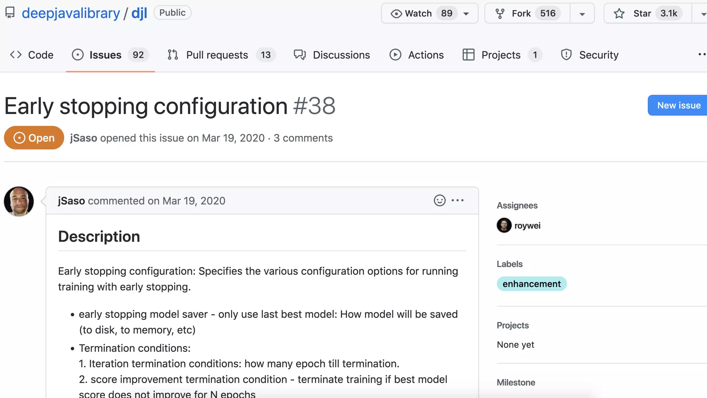Click the circle-dot icon in the Open badge

click(19, 138)
